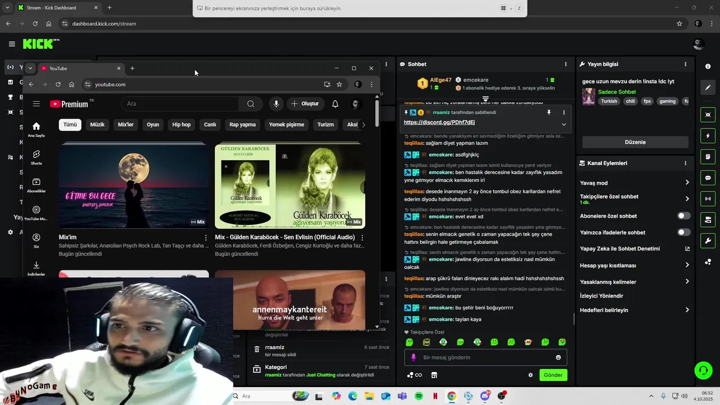
Task: Open Yayın bilgisi three-dot menu
Action: click(685, 64)
